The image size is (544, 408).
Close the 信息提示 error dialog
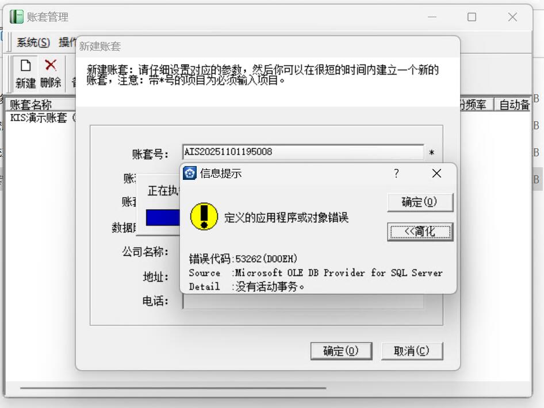pos(436,173)
